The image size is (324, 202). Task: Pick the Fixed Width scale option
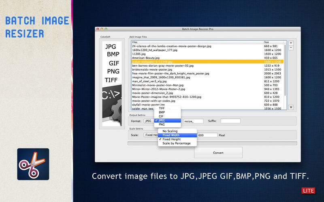pyautogui.click(x=177, y=135)
